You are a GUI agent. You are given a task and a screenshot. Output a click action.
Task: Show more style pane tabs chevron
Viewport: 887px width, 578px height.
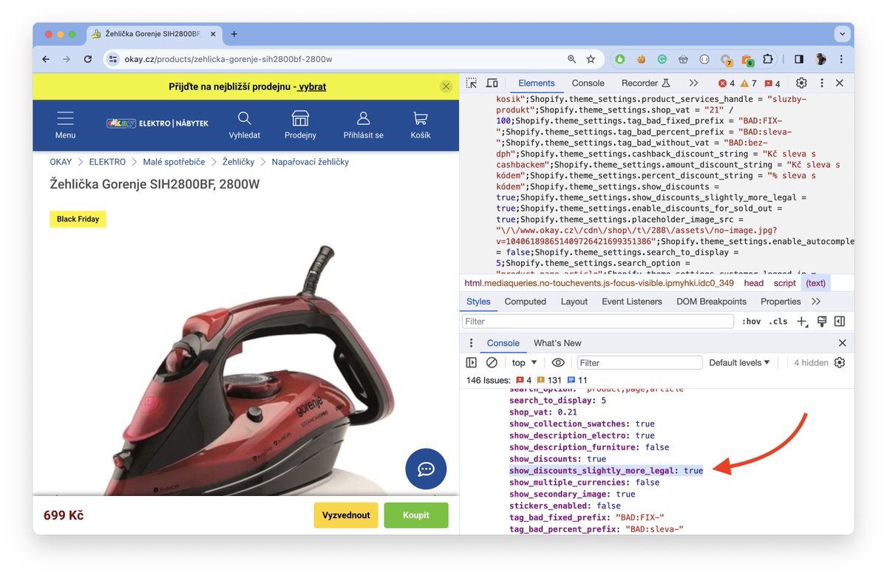point(816,302)
